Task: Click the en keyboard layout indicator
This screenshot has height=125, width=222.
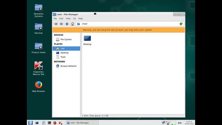Action: (180, 123)
